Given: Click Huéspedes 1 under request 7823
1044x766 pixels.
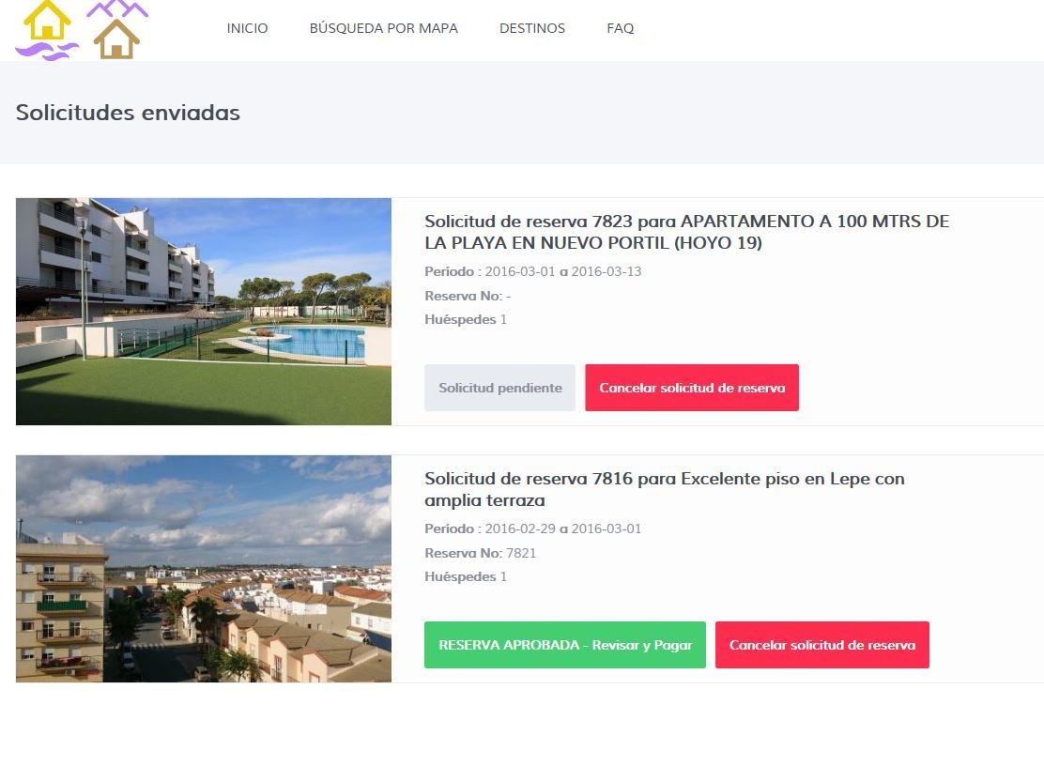Looking at the screenshot, I should (x=466, y=319).
